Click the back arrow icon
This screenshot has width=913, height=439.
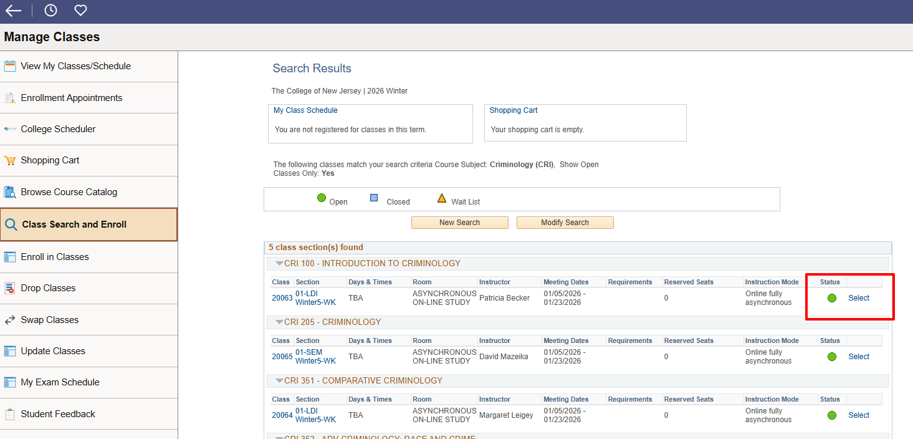[13, 11]
